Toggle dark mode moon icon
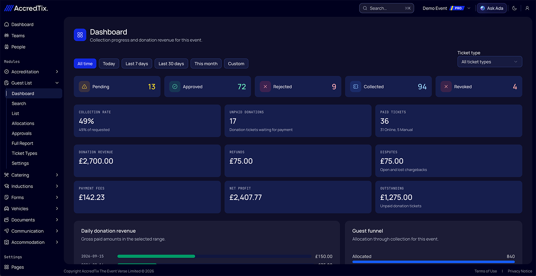Screen dimensions: 536x276 pyautogui.click(x=515, y=8)
